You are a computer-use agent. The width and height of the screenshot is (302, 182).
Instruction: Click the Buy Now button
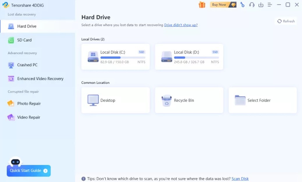point(223,5)
